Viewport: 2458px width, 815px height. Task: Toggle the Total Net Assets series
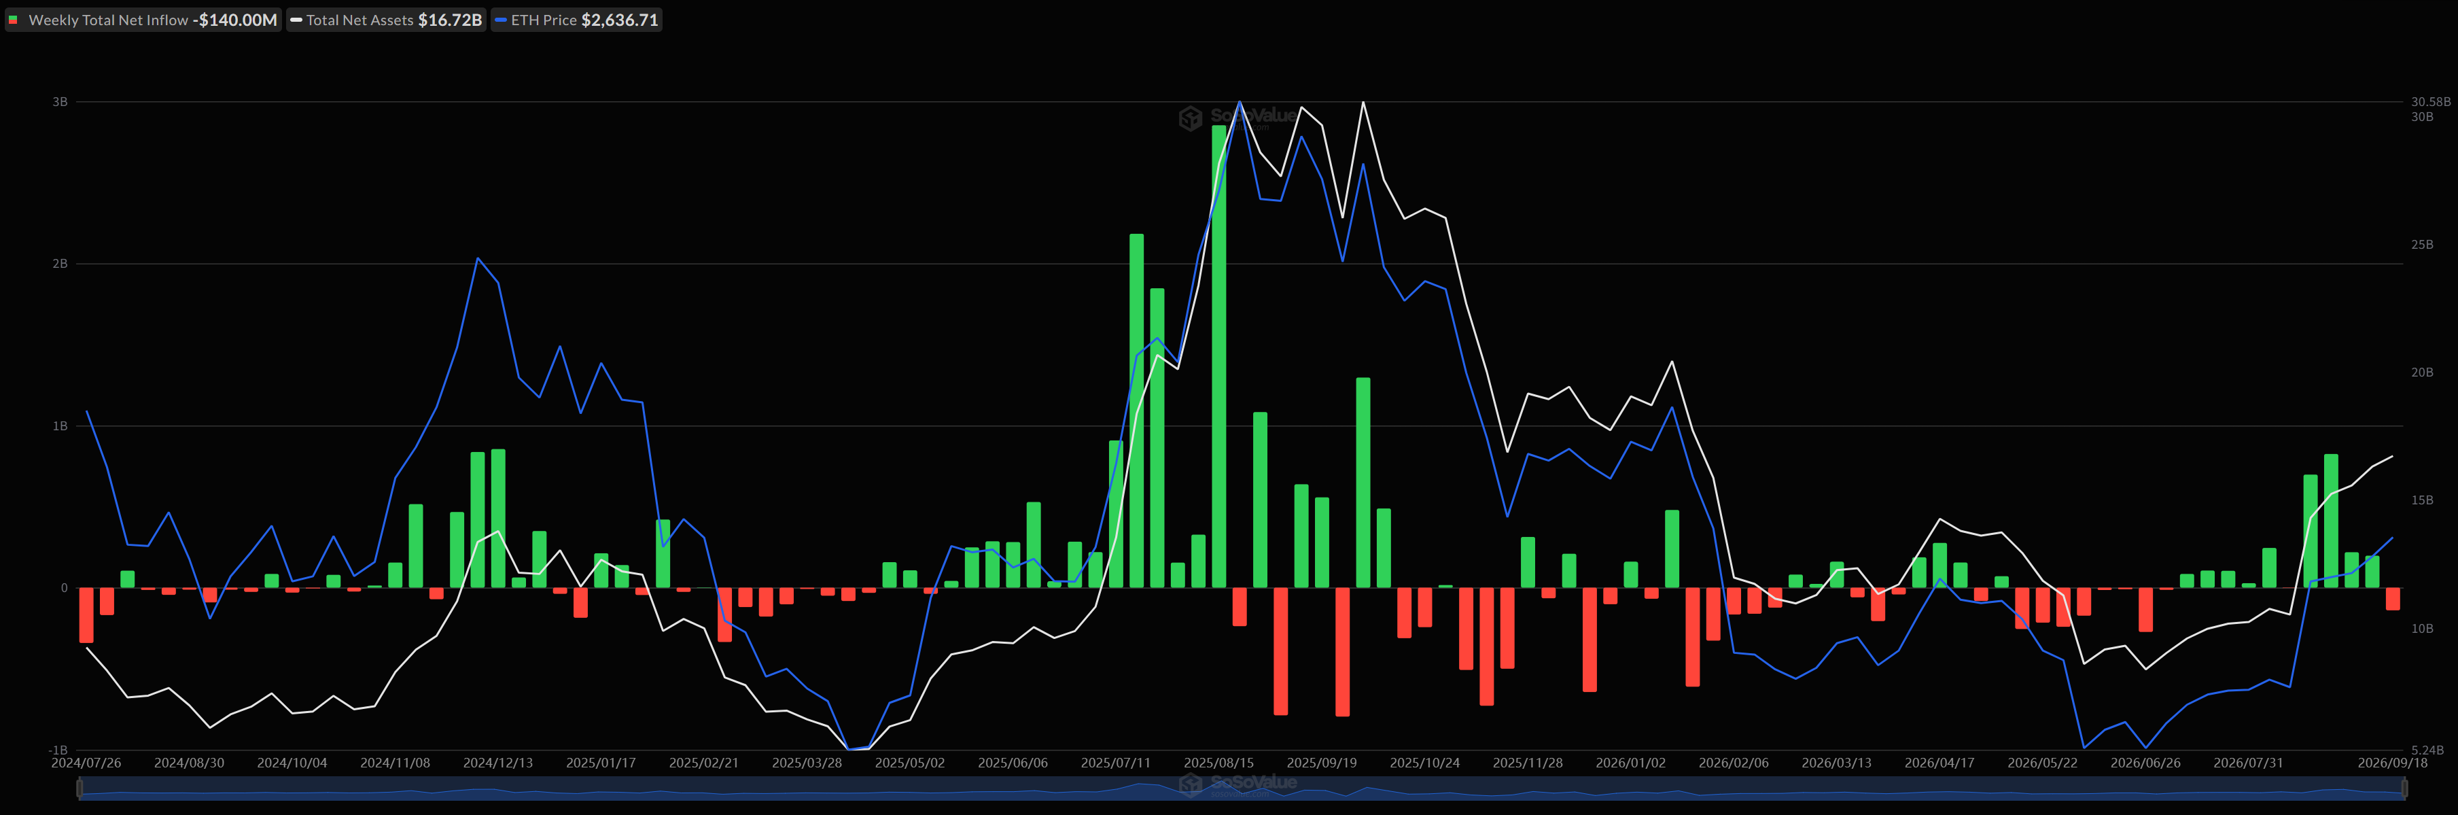387,20
